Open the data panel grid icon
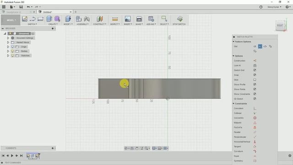The image size is (293, 165). click(x=4, y=7)
